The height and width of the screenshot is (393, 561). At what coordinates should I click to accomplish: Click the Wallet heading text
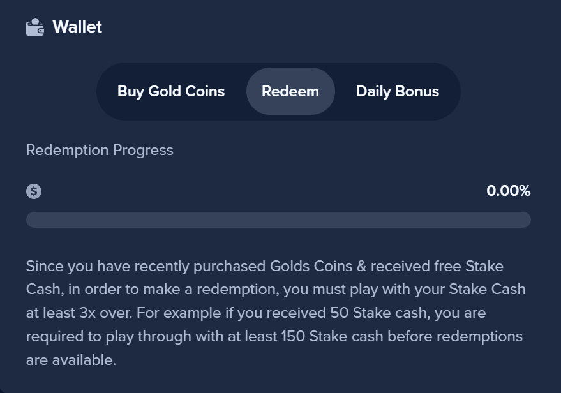click(77, 27)
